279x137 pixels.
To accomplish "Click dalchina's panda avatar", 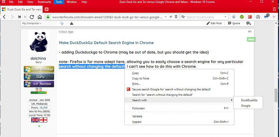I will pos(39,42).
